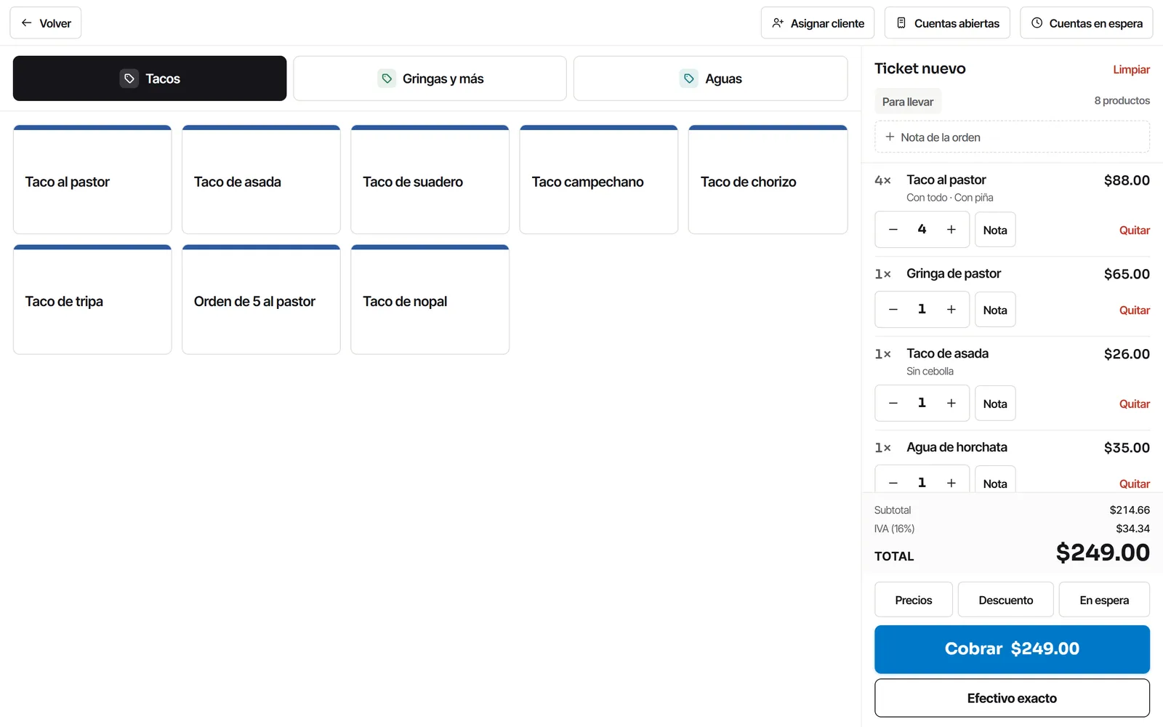Click the Nota de la orden field
Screen dimensions: 1163x727
tap(1012, 137)
